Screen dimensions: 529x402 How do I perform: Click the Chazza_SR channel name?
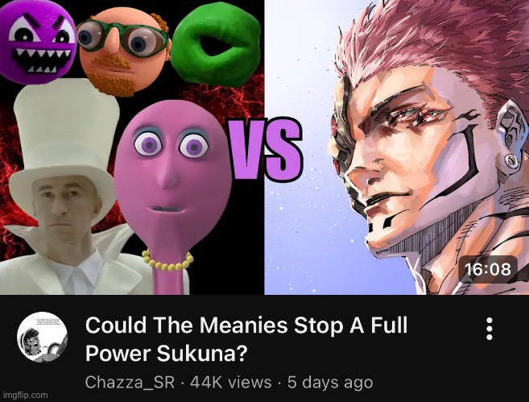[x=130, y=383]
